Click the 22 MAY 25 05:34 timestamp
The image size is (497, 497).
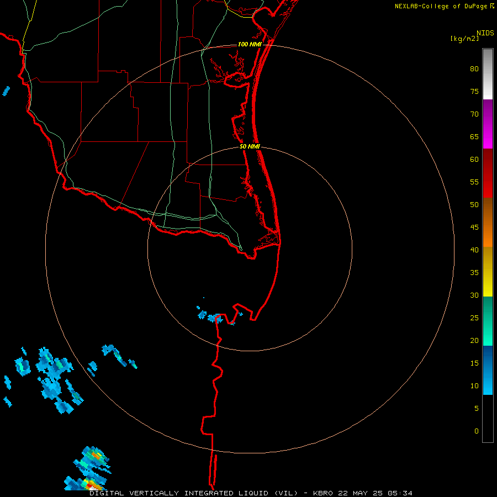click(x=376, y=493)
